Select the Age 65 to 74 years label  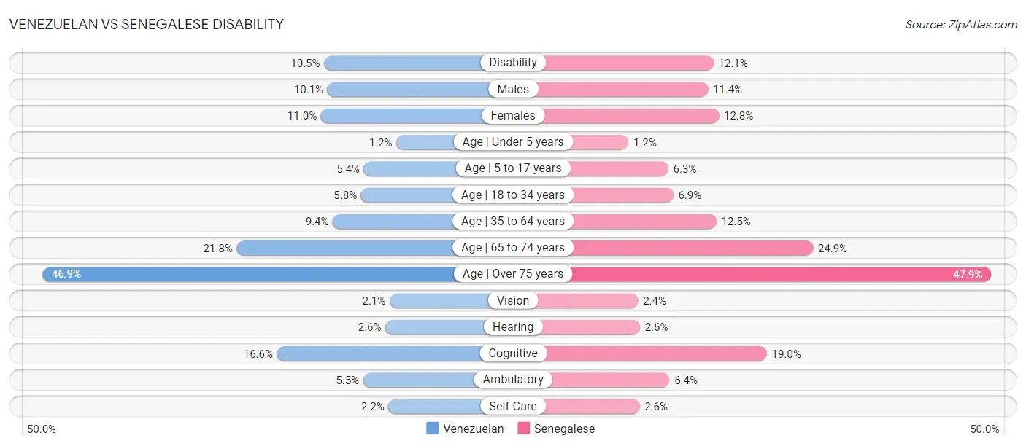tap(513, 248)
